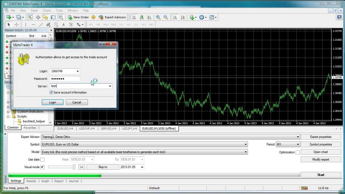Image resolution: width=345 pixels, height=194 pixels.
Task: Click the Zoom Out magnifier icon
Action: coord(166,17)
